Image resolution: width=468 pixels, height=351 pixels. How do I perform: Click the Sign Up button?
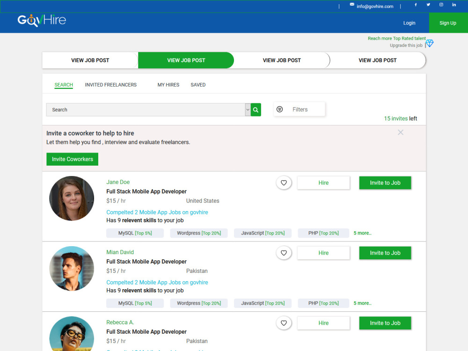[x=448, y=23]
